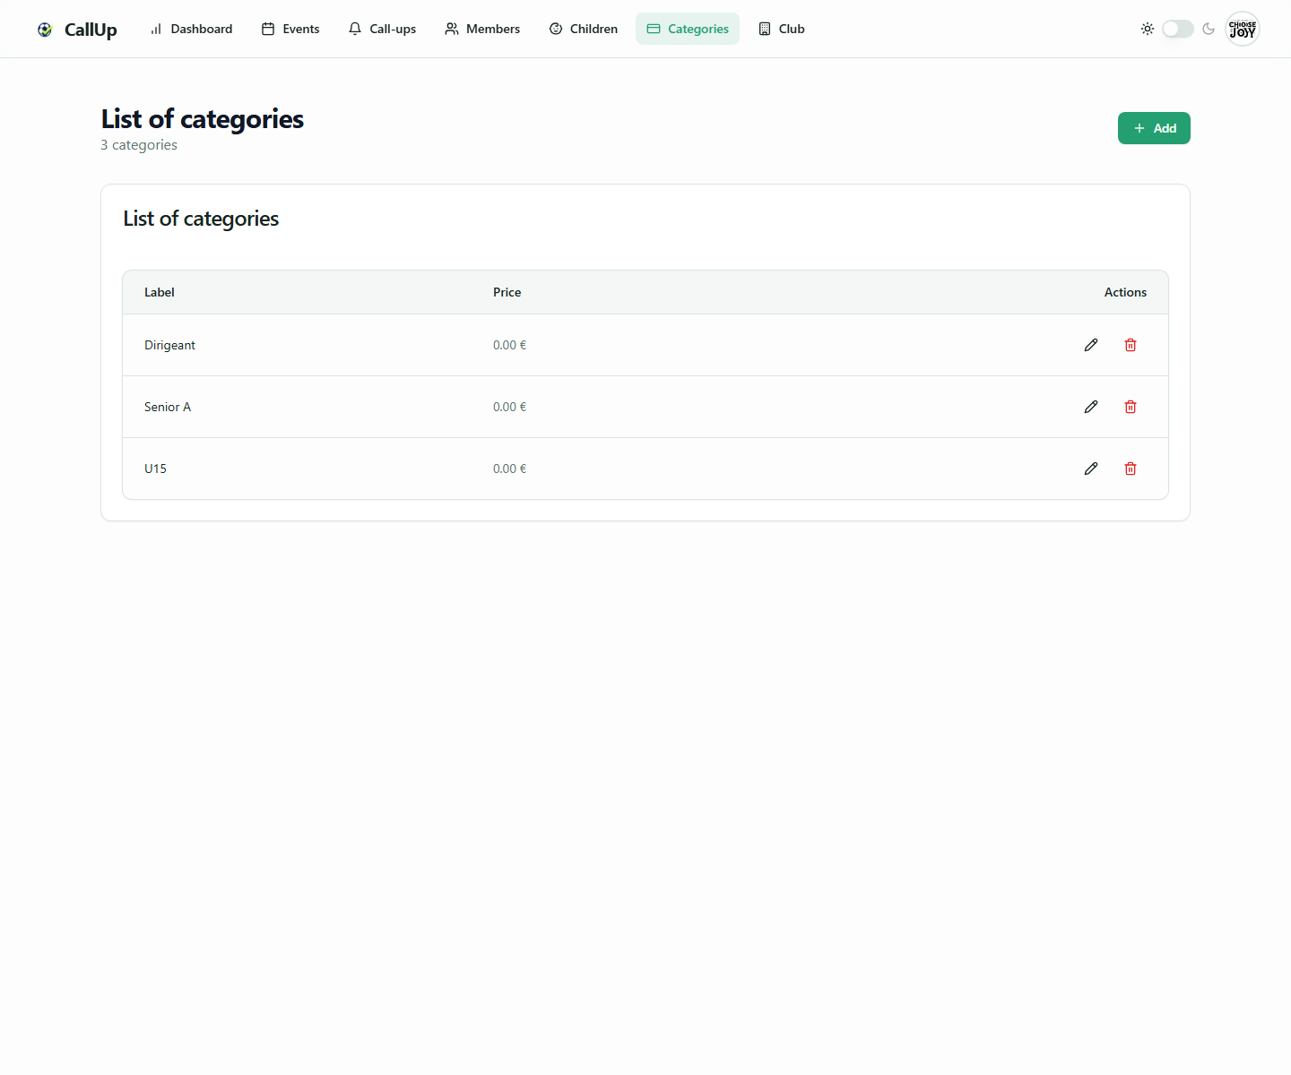Click the Dirigeant price 0.00 €
The width and height of the screenshot is (1291, 1075).
pyautogui.click(x=509, y=345)
